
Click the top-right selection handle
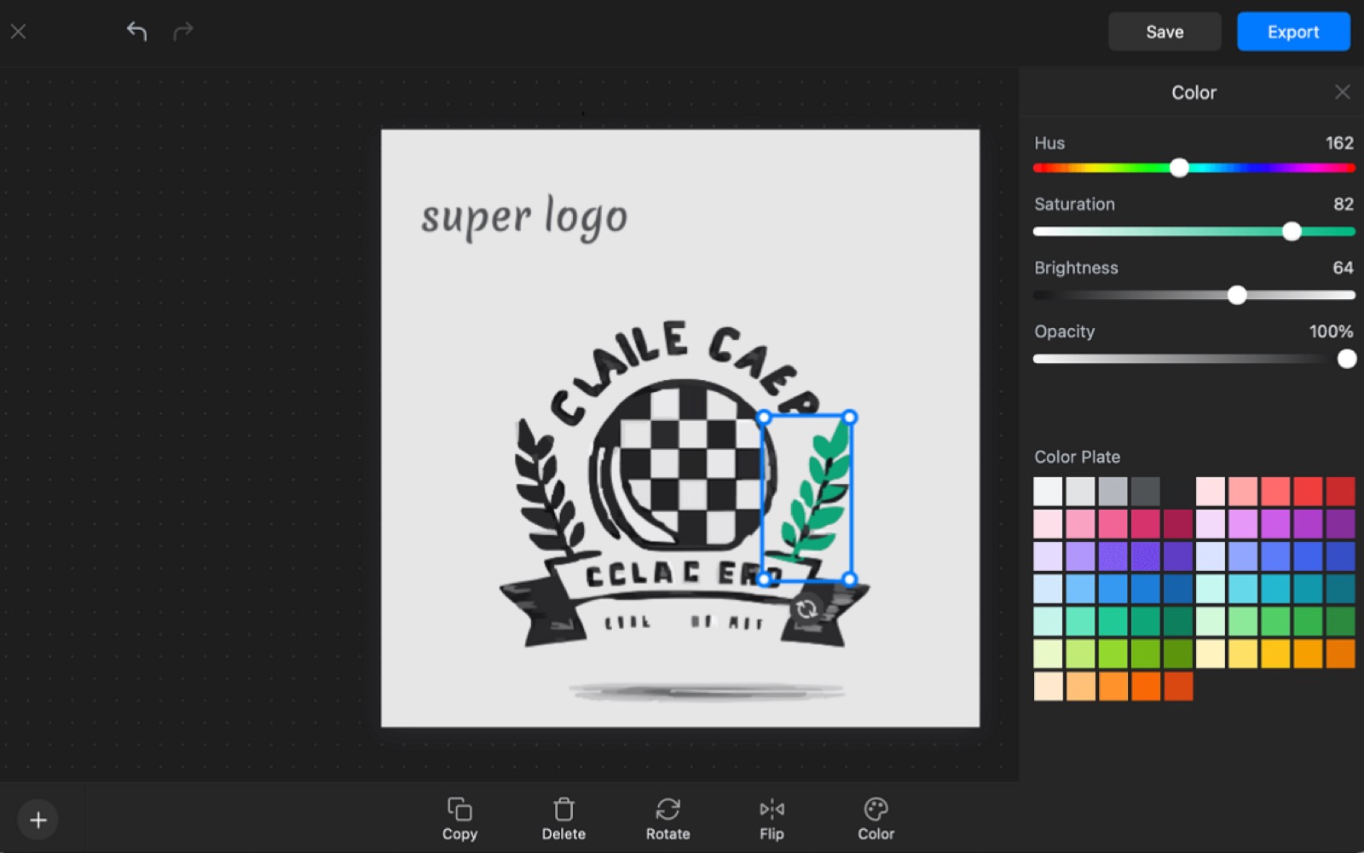[850, 418]
